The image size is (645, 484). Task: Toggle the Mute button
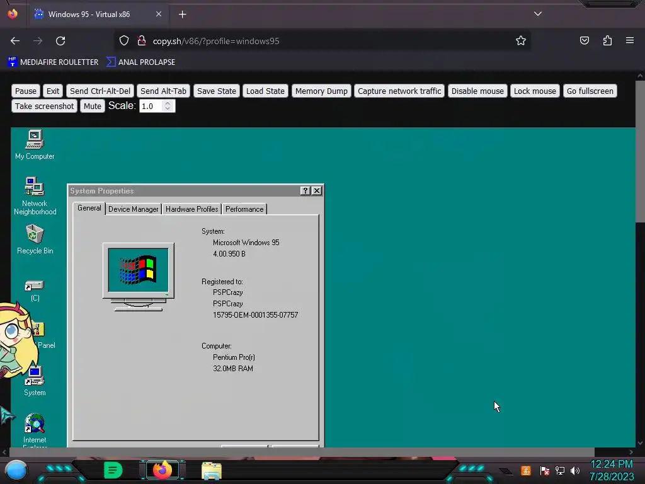click(x=92, y=106)
